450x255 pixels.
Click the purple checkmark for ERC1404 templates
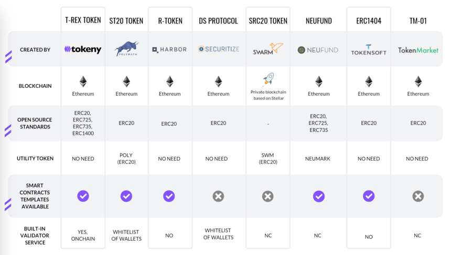[369, 196]
